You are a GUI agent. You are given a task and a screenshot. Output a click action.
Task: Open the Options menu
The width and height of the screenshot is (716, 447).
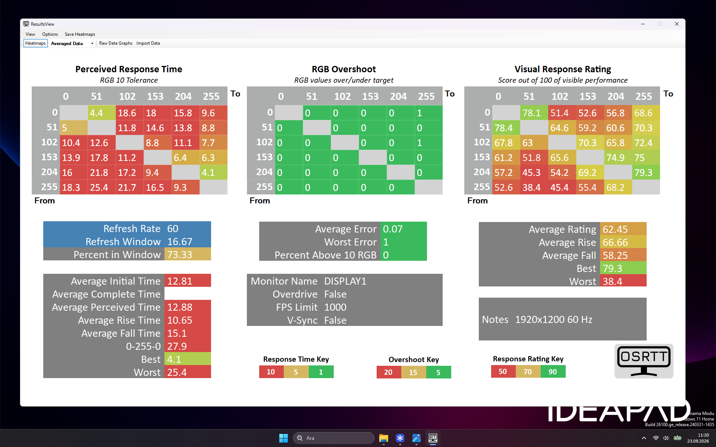tap(50, 34)
